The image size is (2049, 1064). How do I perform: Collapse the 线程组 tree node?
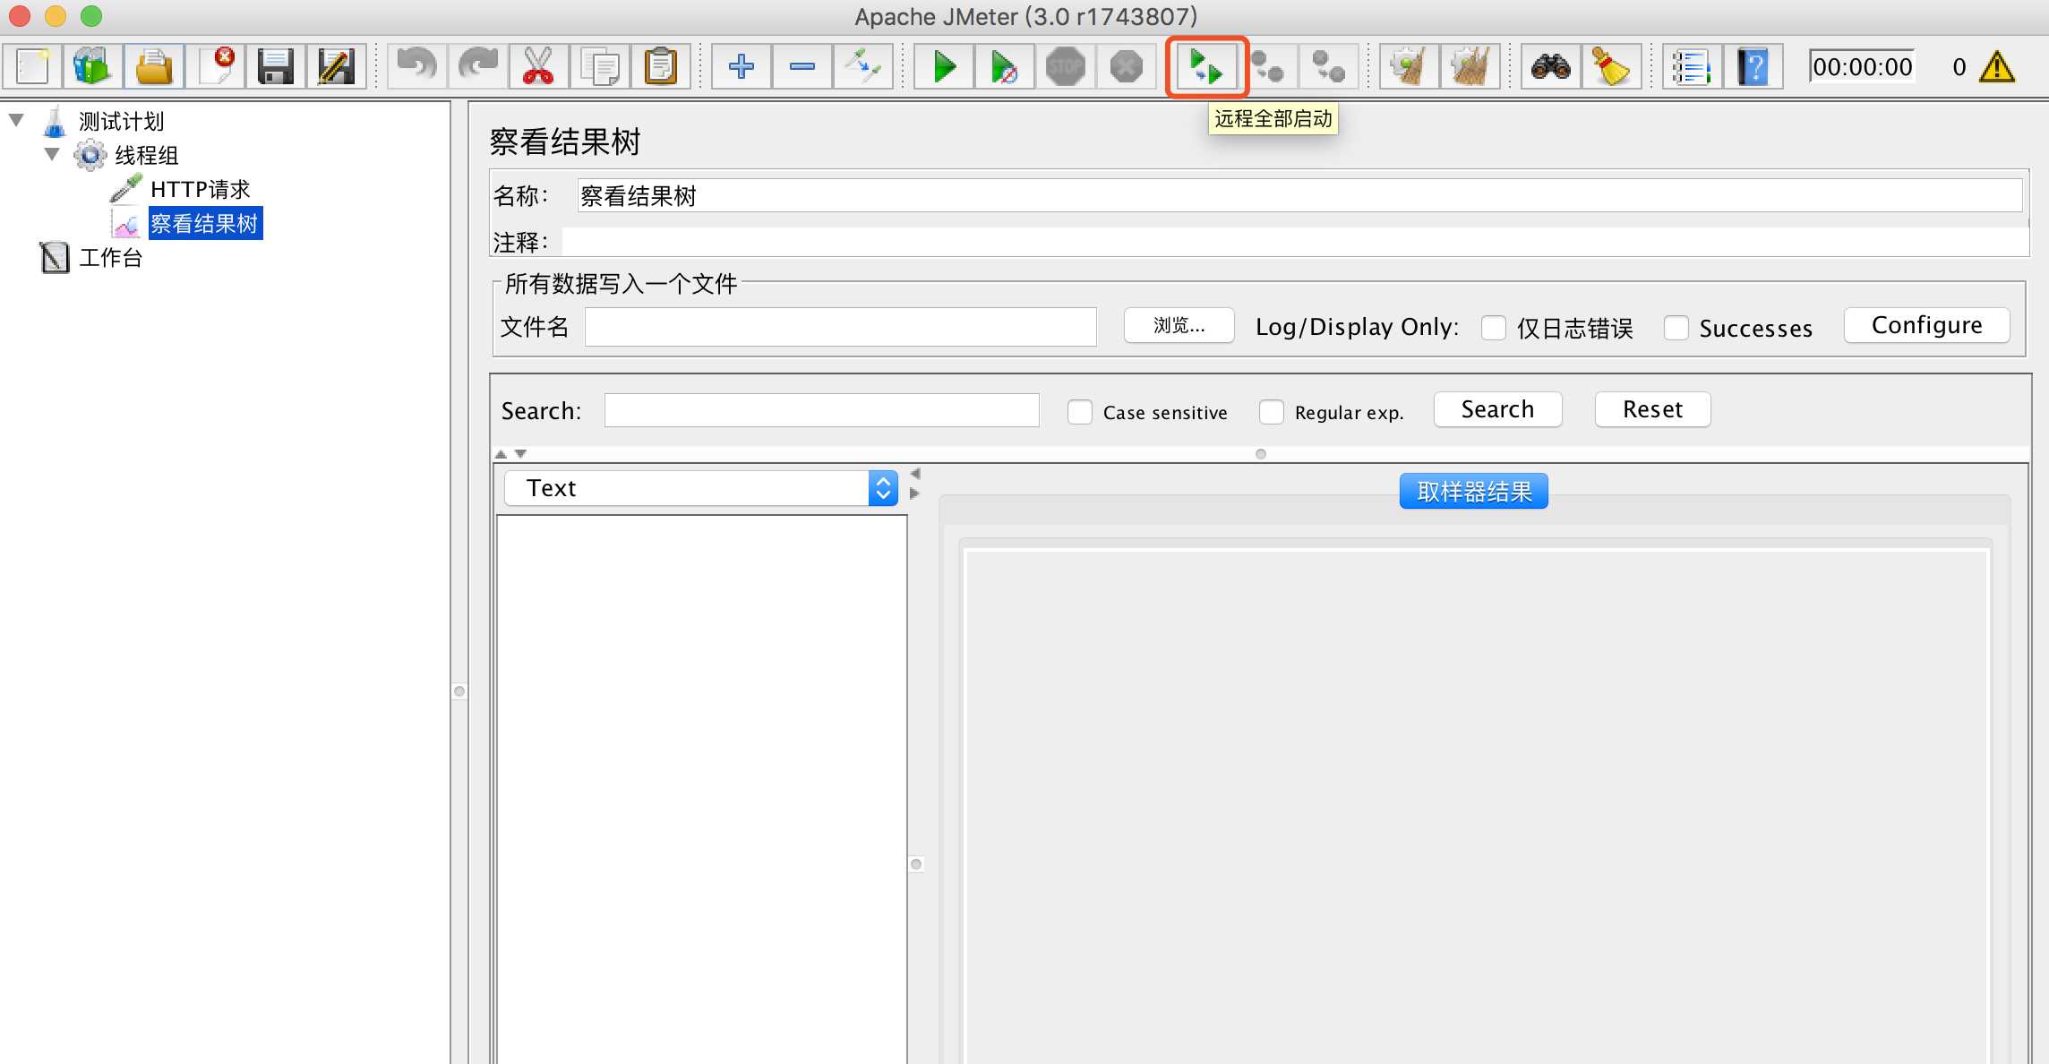52,154
